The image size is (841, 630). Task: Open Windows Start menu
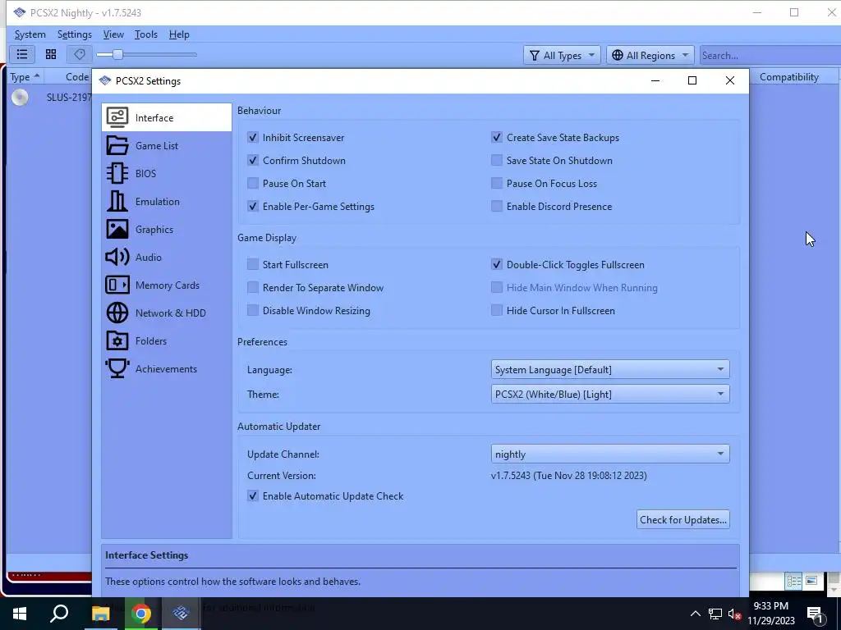[x=20, y=614]
